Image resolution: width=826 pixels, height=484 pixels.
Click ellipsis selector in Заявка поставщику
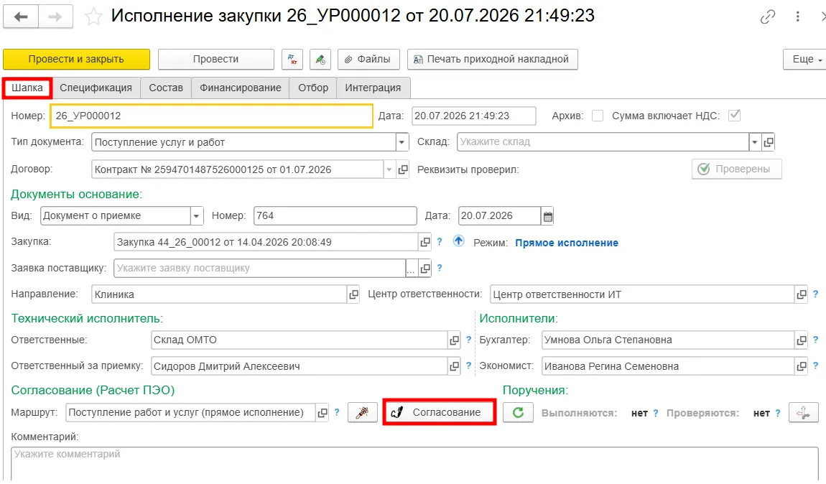pyautogui.click(x=411, y=269)
